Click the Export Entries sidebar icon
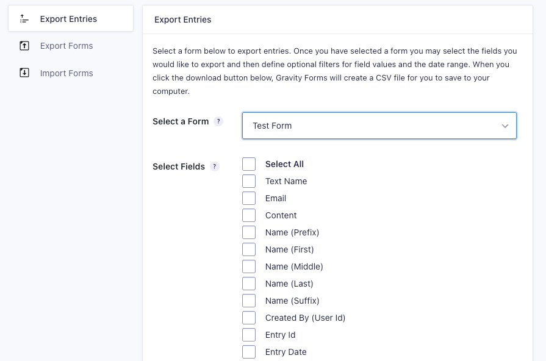The height and width of the screenshot is (361, 546). [x=24, y=18]
